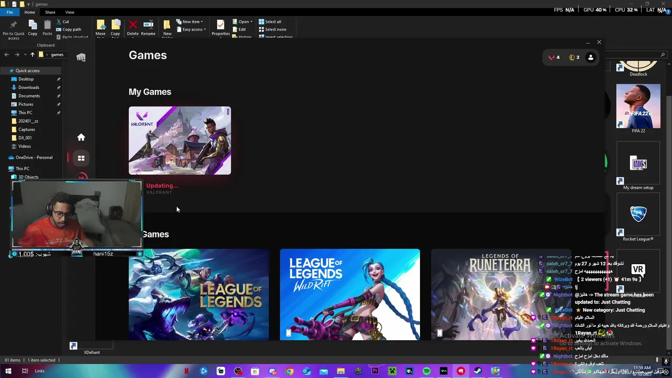The height and width of the screenshot is (378, 672).
Task: Open the Windows Start button
Action: (x=8, y=371)
